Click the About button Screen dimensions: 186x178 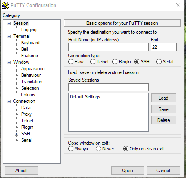tap(21, 171)
